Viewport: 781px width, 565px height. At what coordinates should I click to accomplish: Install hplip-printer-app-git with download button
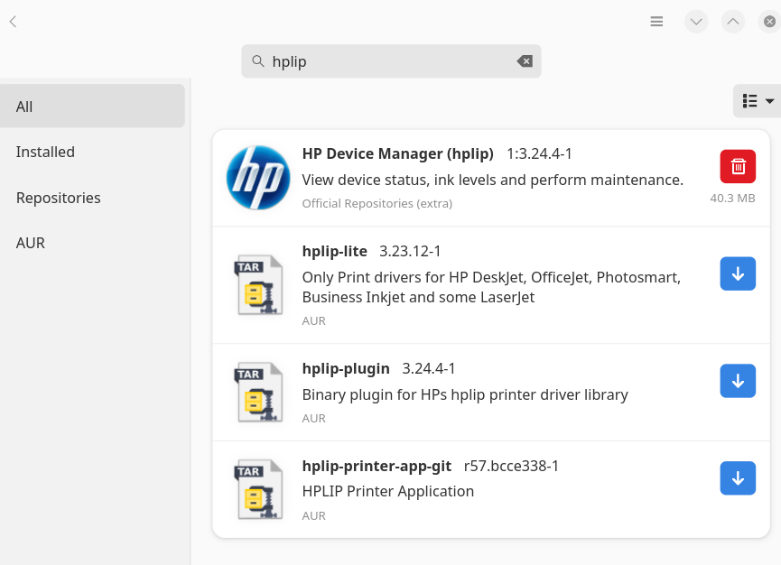click(x=738, y=477)
